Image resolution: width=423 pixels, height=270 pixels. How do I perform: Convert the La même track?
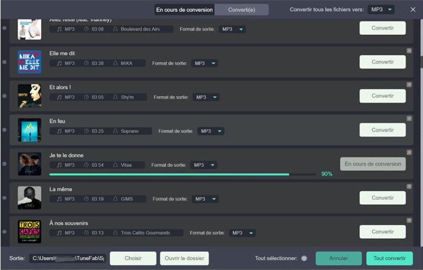coord(383,198)
